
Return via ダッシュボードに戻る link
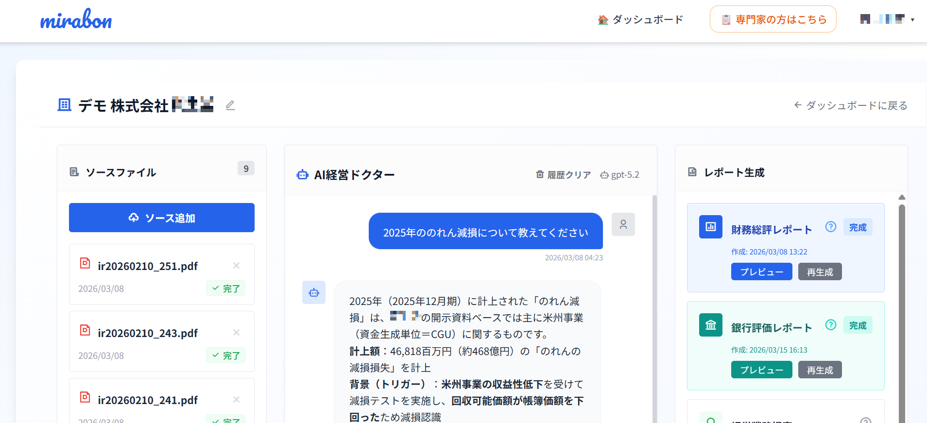851,105
